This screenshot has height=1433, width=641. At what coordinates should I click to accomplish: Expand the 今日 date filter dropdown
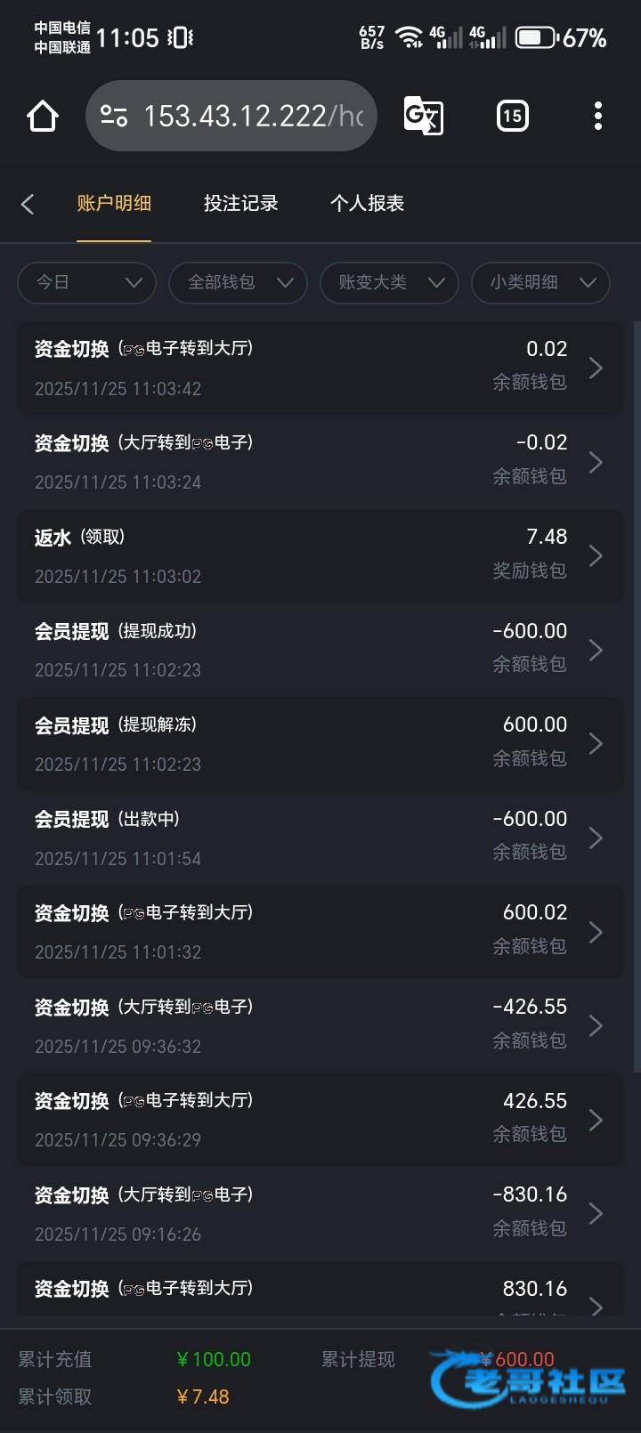point(86,282)
